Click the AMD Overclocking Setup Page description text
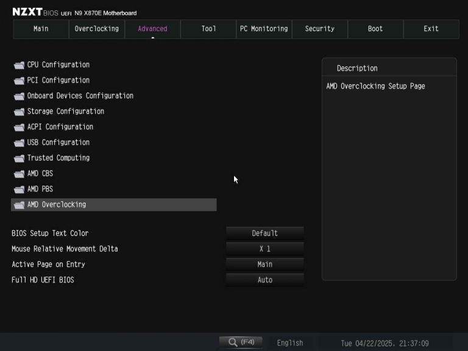Viewport: 468px width, 351px height. (x=375, y=87)
